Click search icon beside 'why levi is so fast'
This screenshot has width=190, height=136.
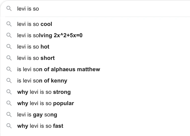click(9, 126)
